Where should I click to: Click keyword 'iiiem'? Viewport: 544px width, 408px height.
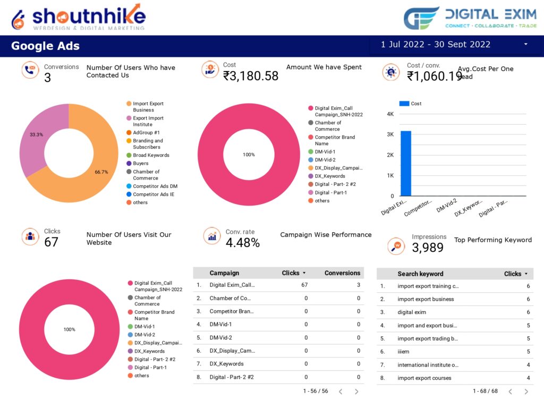click(x=403, y=352)
